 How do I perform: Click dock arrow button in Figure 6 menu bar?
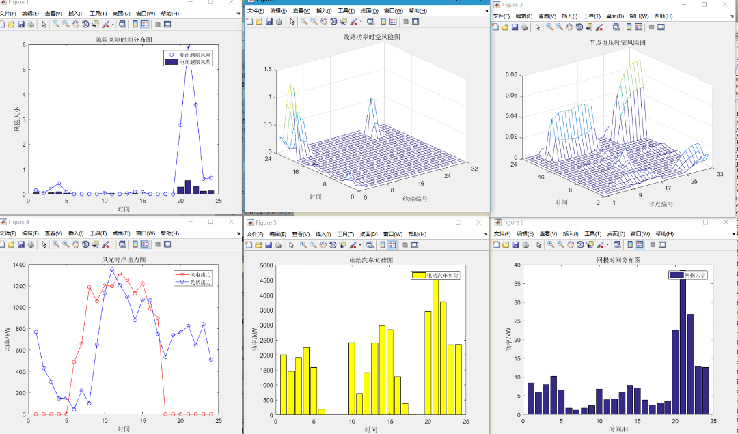coord(734,234)
